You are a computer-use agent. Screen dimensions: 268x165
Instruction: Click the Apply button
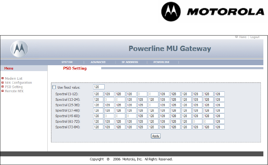156,136
